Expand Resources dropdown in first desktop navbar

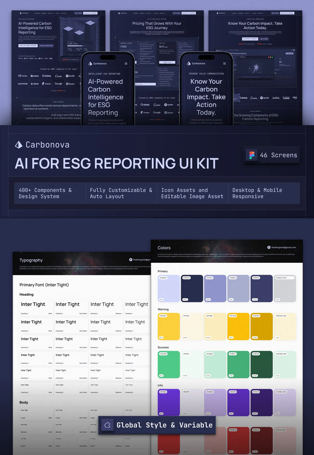[64, 13]
